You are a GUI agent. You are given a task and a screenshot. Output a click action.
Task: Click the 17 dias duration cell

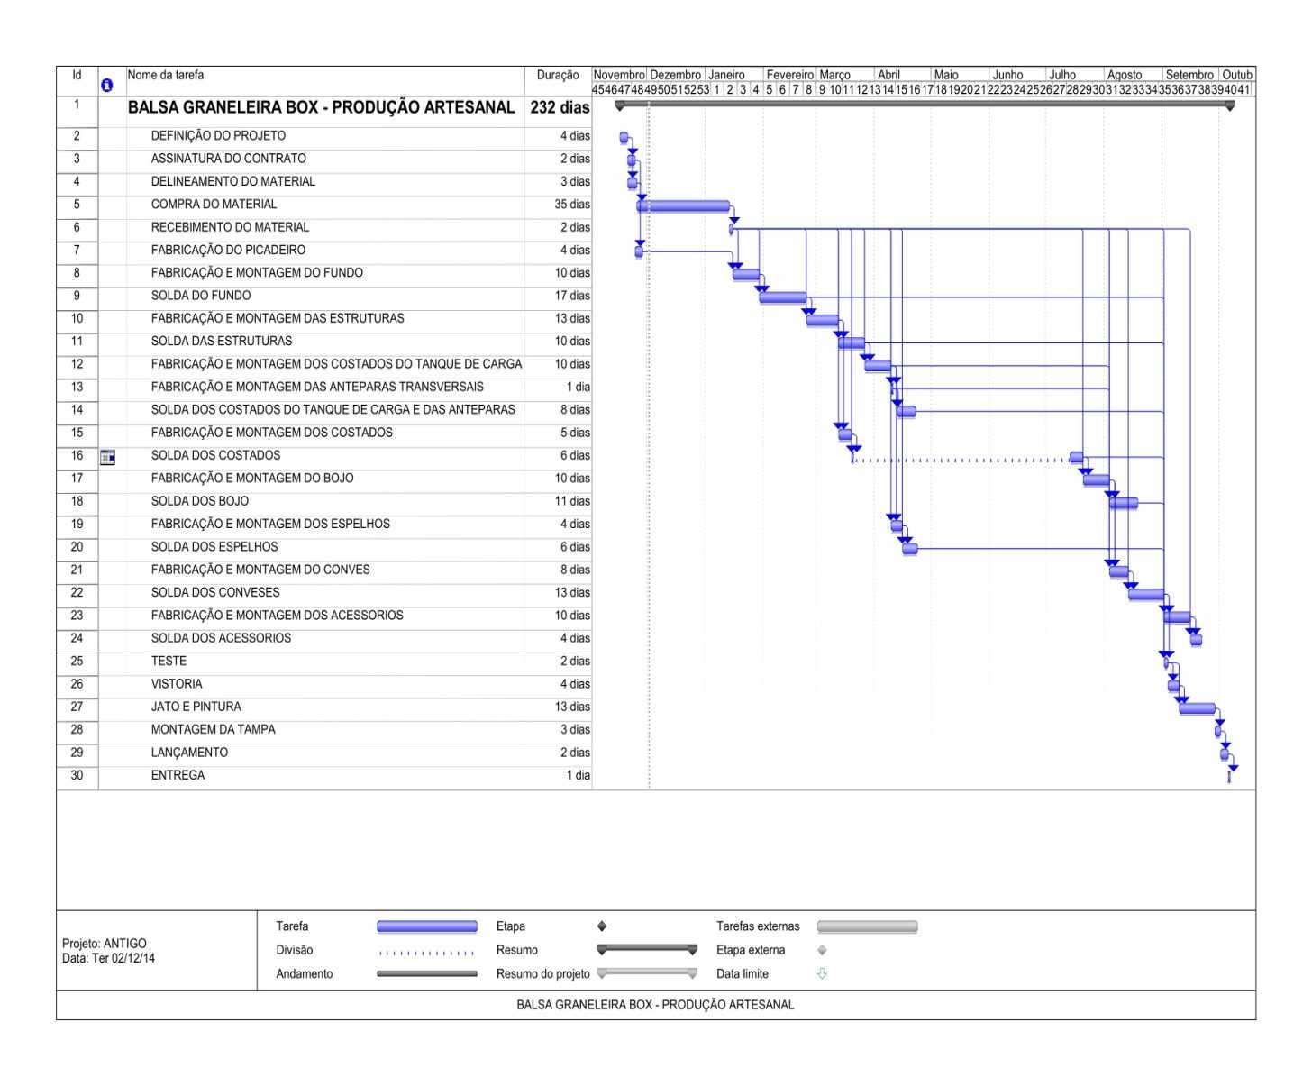tap(572, 296)
